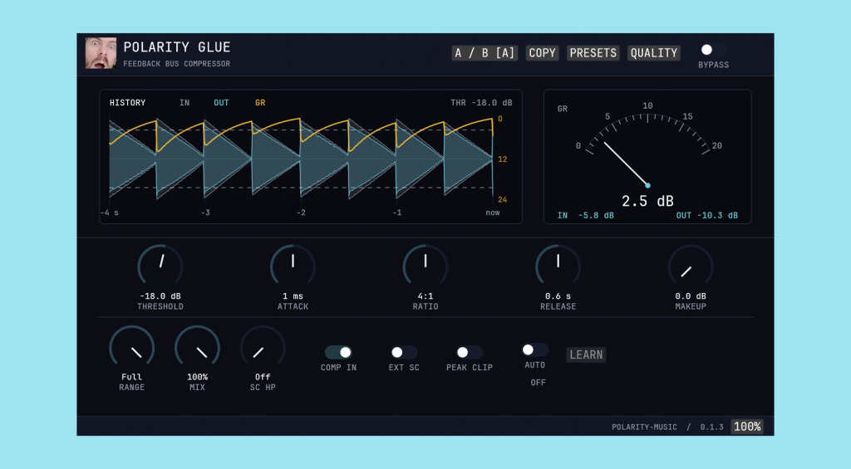
Task: Click the COPY button
Action: coord(542,53)
